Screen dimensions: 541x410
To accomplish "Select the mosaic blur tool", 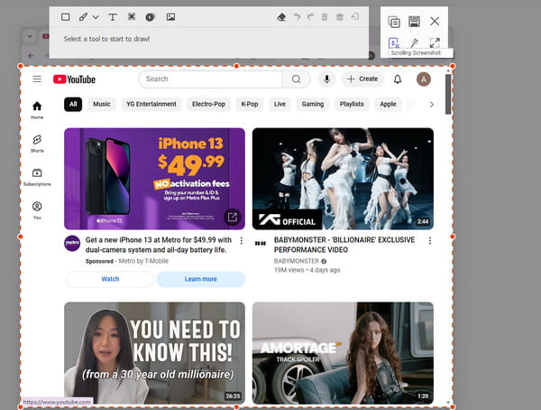I will pos(132,16).
